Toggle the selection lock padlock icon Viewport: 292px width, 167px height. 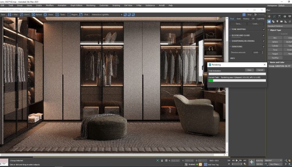click(162, 160)
